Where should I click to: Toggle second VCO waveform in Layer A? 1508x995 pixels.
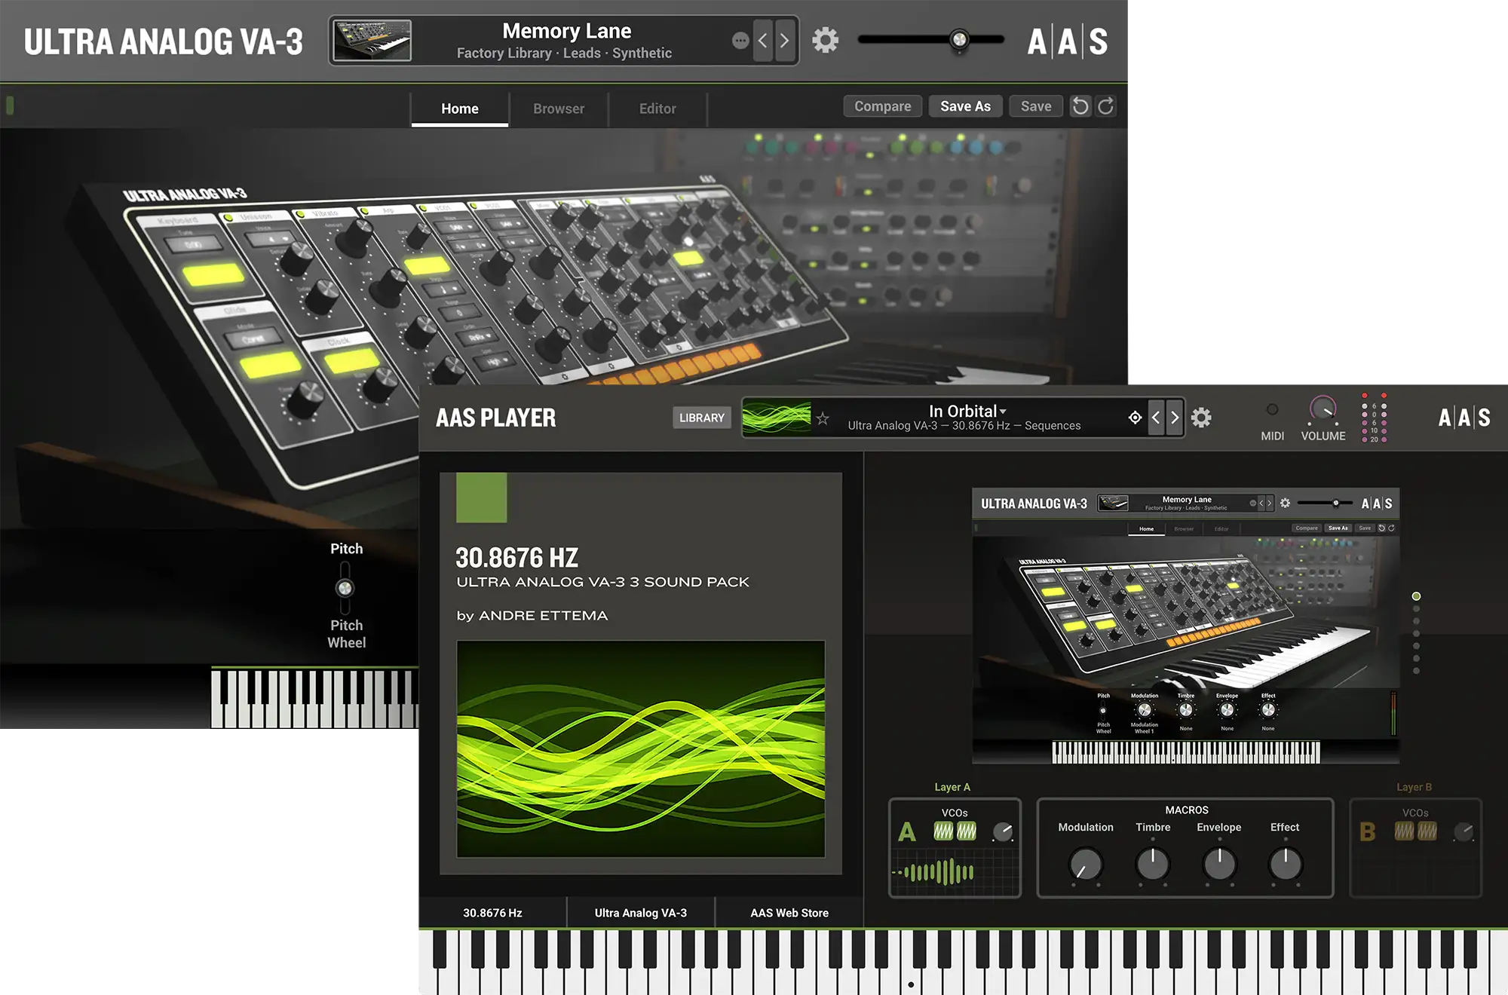pyautogui.click(x=966, y=831)
